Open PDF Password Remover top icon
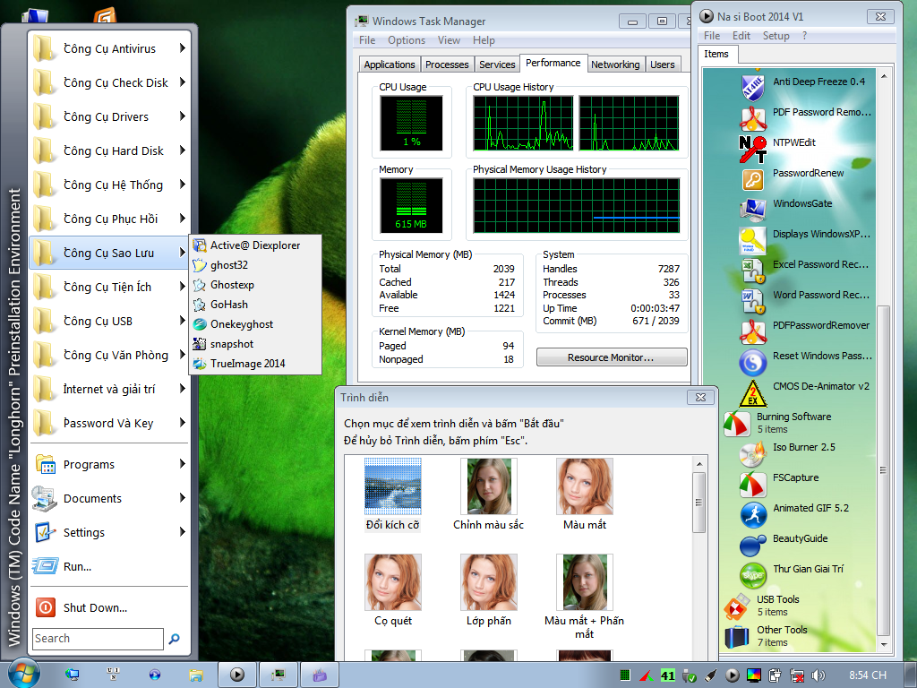The image size is (917, 688). 752,118
